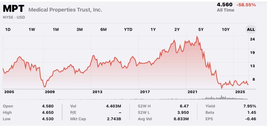Select the 1D time range tab
This screenshot has width=267, height=126.
pyautogui.click(x=8, y=29)
